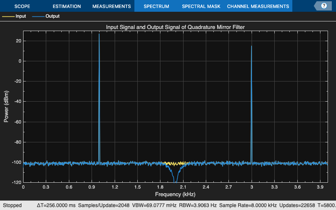Click the help question mark icon

[324, 6]
